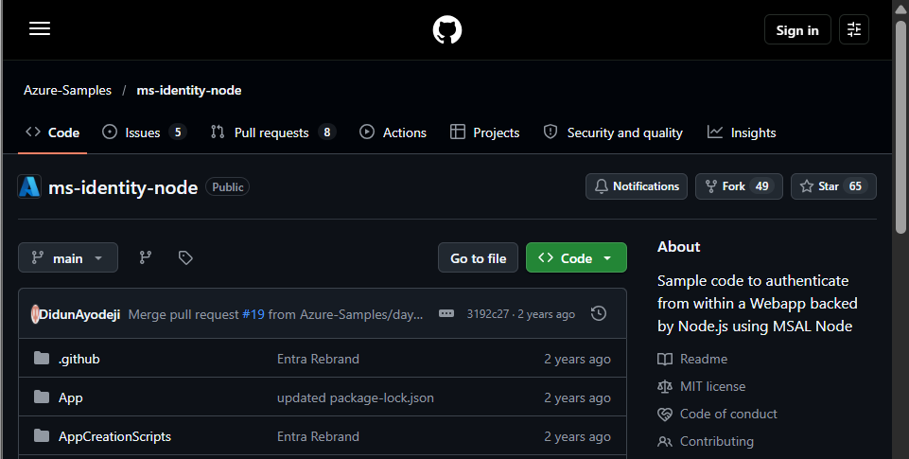
Task: Click the Issues count badge 5
Action: click(178, 132)
